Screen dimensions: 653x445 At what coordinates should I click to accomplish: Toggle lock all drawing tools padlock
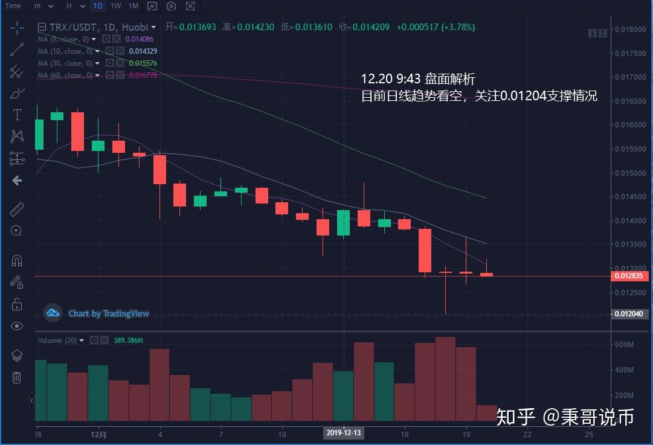pyautogui.click(x=17, y=304)
